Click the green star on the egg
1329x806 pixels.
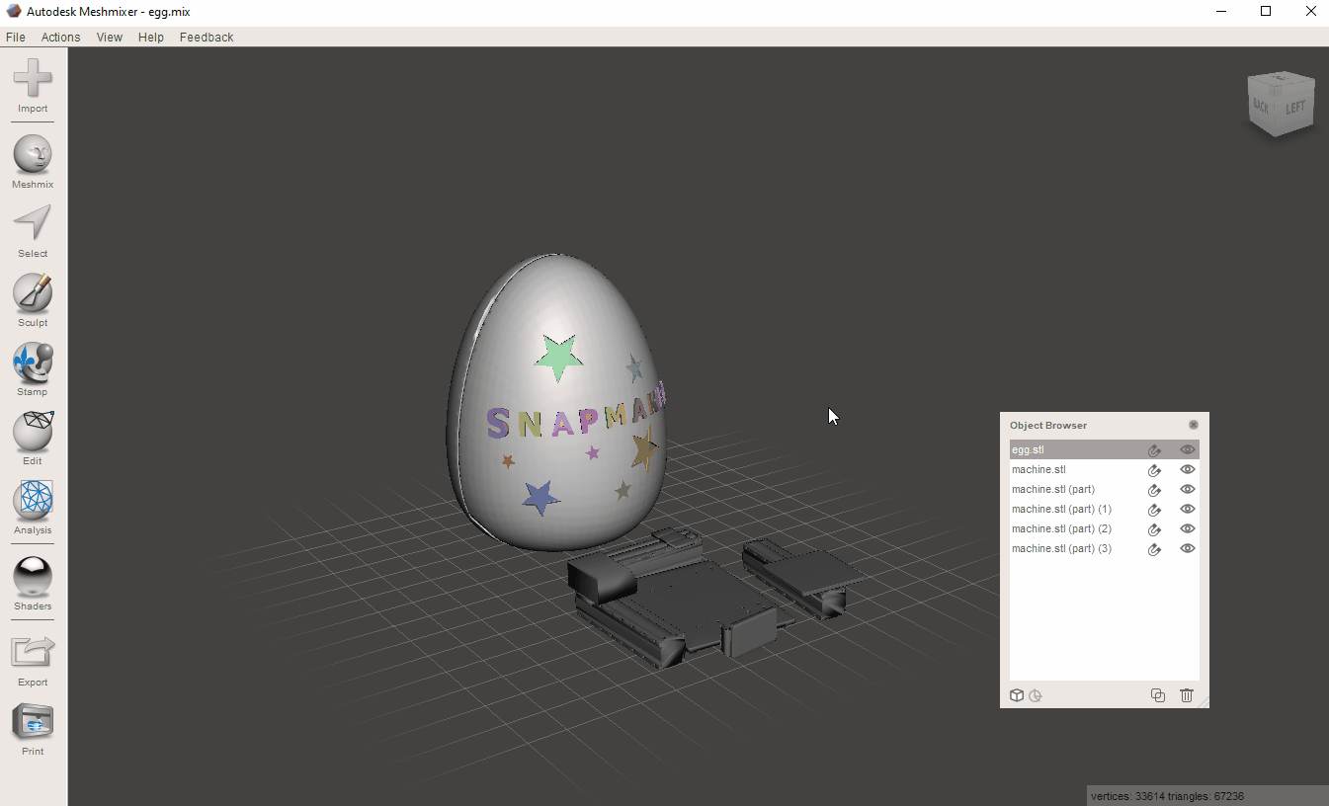[558, 357]
